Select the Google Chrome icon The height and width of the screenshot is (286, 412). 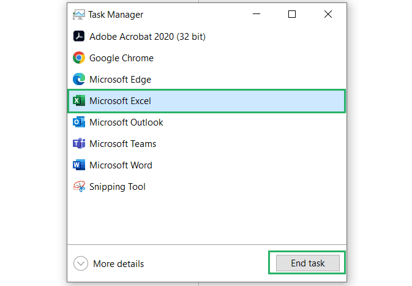point(79,58)
